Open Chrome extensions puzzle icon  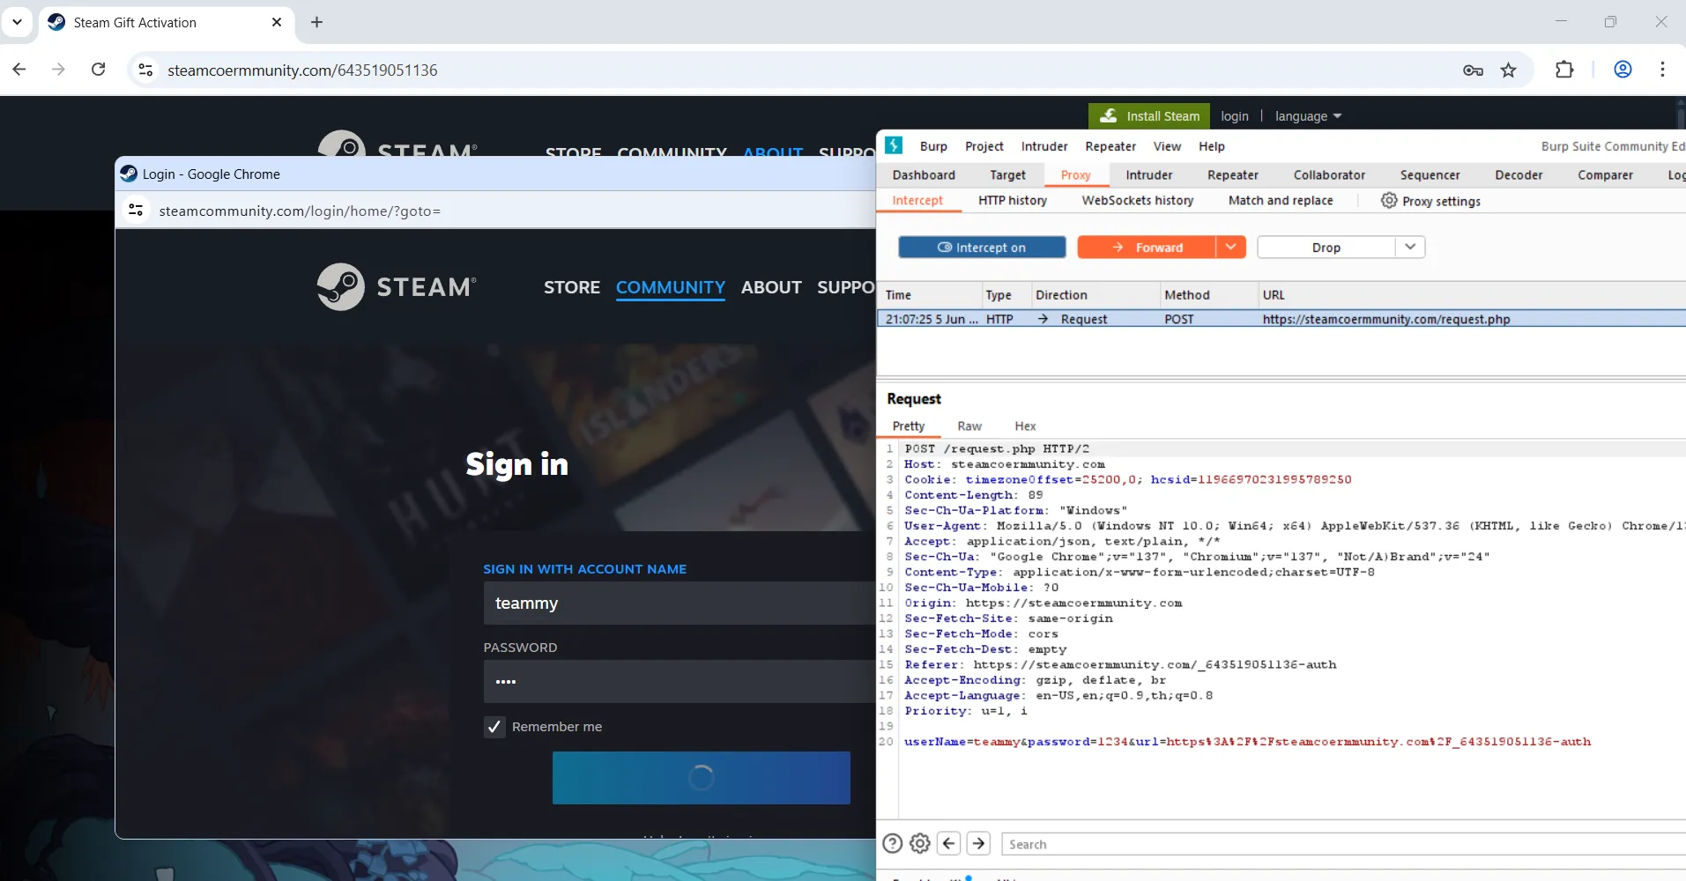tap(1564, 70)
